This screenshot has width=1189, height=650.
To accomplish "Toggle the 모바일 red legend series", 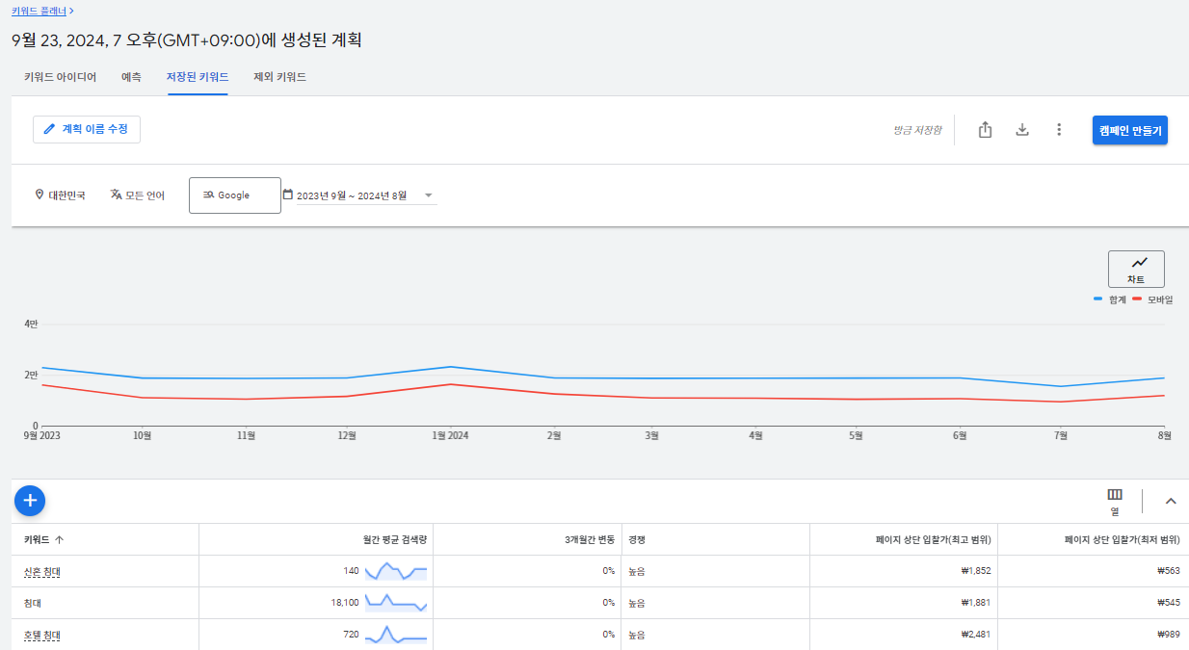I will (1152, 299).
